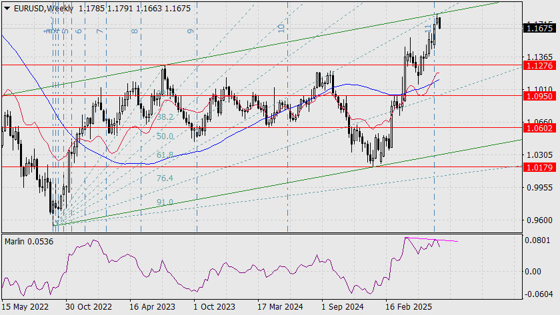Click the 30 Oct 2022 date label
Screen dimensions: 560x315
pos(89,307)
